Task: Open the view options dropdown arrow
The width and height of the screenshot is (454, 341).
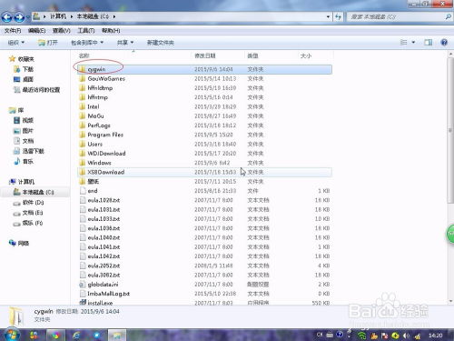Action: (x=413, y=43)
